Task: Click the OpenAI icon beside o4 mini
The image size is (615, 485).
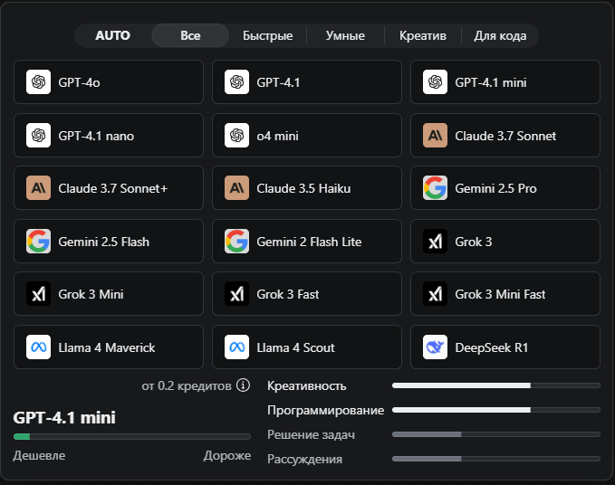Action: click(236, 136)
